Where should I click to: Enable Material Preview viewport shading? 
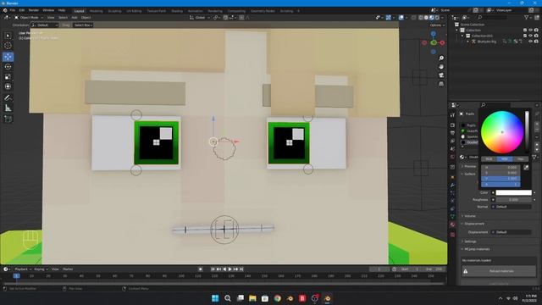point(431,17)
